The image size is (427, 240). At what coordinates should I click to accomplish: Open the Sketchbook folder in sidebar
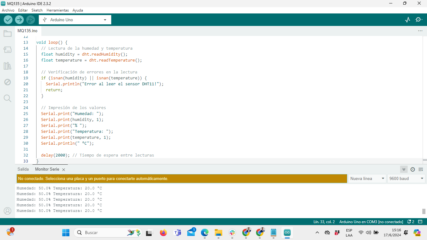pyautogui.click(x=8, y=33)
